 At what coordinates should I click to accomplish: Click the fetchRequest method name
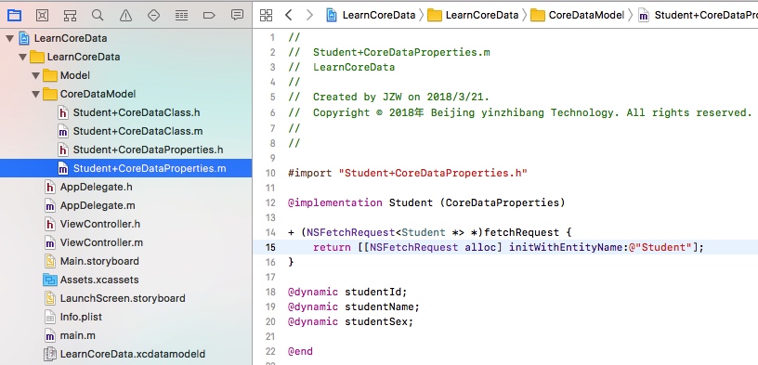tap(521, 232)
